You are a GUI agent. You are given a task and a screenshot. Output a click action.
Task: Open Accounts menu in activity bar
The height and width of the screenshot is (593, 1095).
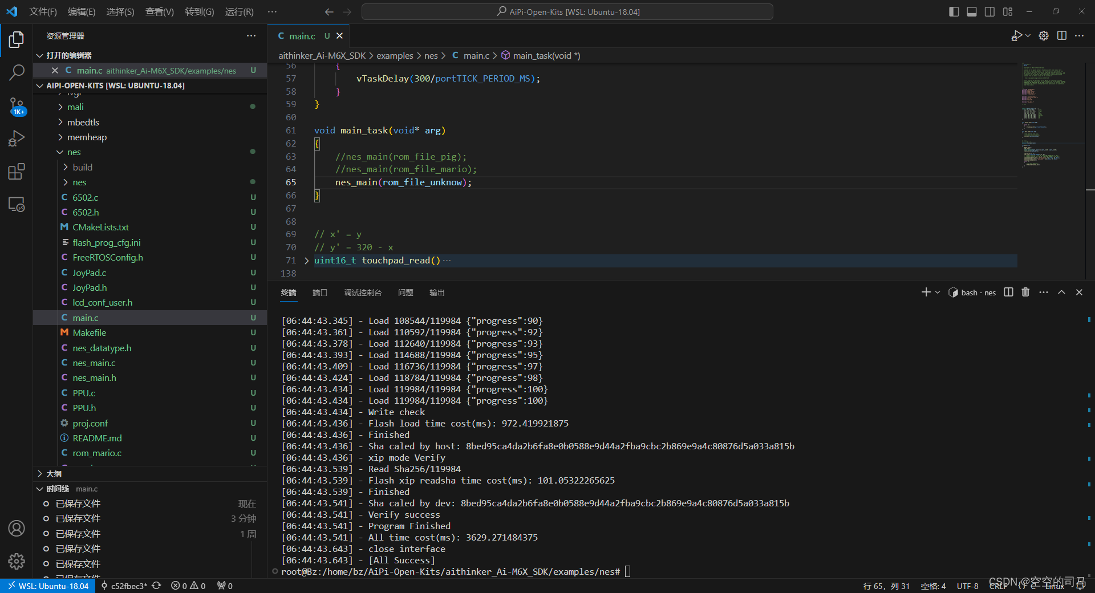[x=17, y=529]
